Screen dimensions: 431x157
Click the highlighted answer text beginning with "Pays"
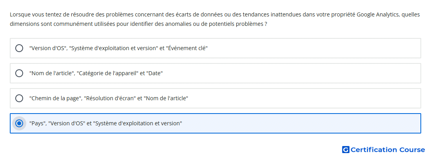105,123
